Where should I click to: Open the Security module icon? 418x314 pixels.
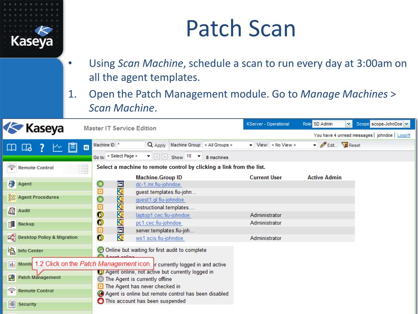coord(11,304)
